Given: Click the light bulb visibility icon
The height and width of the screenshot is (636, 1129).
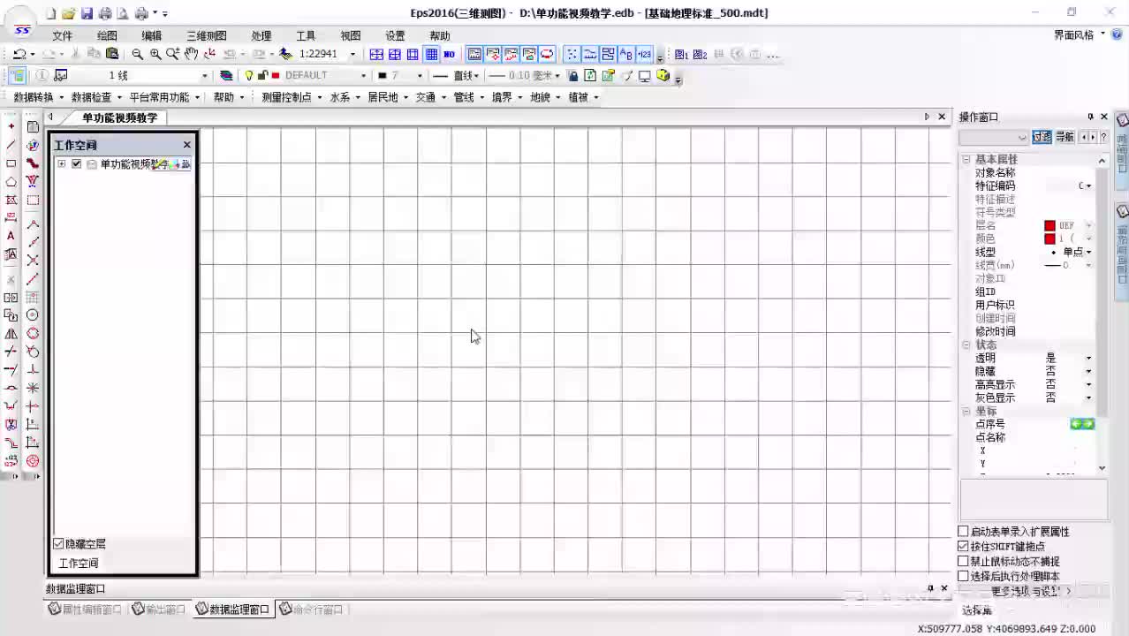Looking at the screenshot, I should (x=248, y=76).
